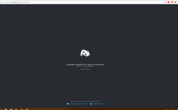Open the 'Напишите нам в Твиттере' link
178x110 pixels.
78,104
